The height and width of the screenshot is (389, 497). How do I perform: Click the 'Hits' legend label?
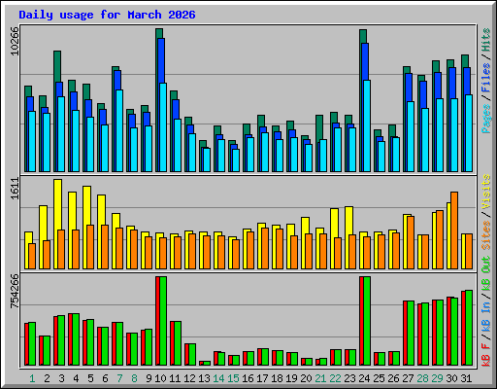click(x=486, y=40)
